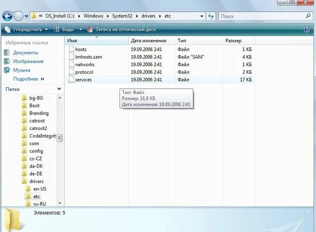316x232 pixels.
Task: Focus the Поиск search field
Action: [x=262, y=16]
